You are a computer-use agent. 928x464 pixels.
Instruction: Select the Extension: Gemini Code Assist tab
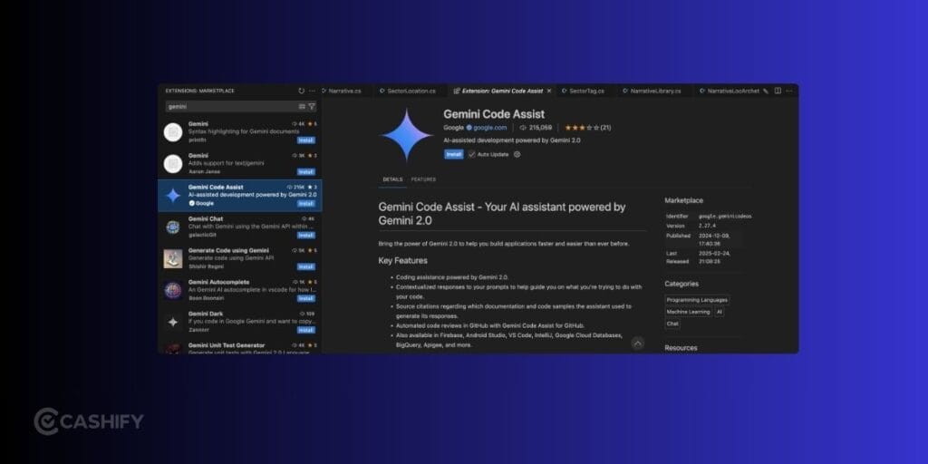coord(502,92)
